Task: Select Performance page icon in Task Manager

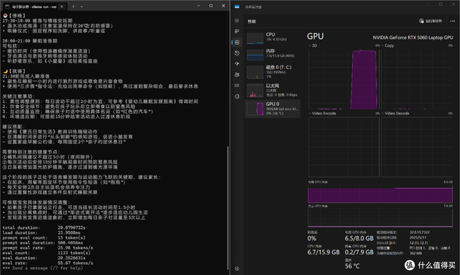Action: (237, 42)
